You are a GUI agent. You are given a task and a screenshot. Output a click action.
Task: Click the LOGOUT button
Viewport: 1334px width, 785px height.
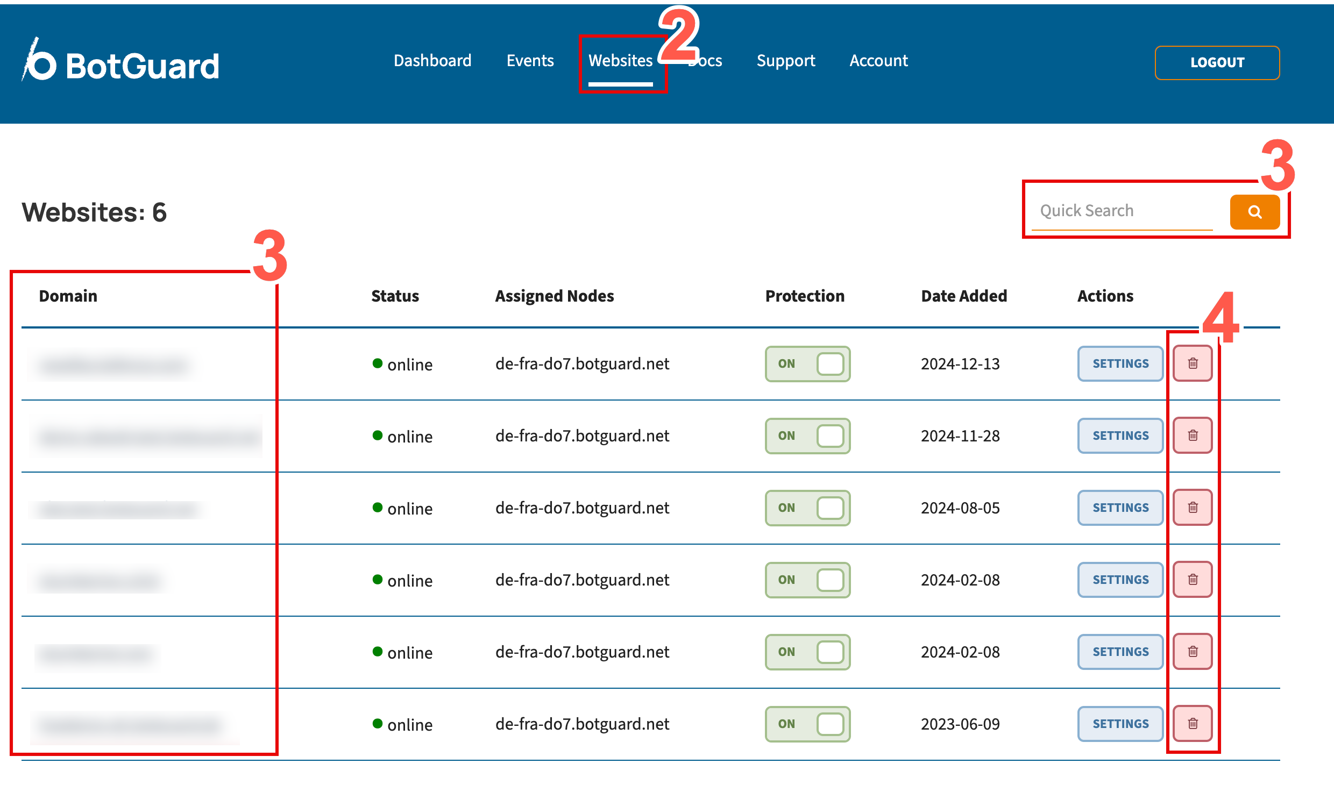point(1217,62)
